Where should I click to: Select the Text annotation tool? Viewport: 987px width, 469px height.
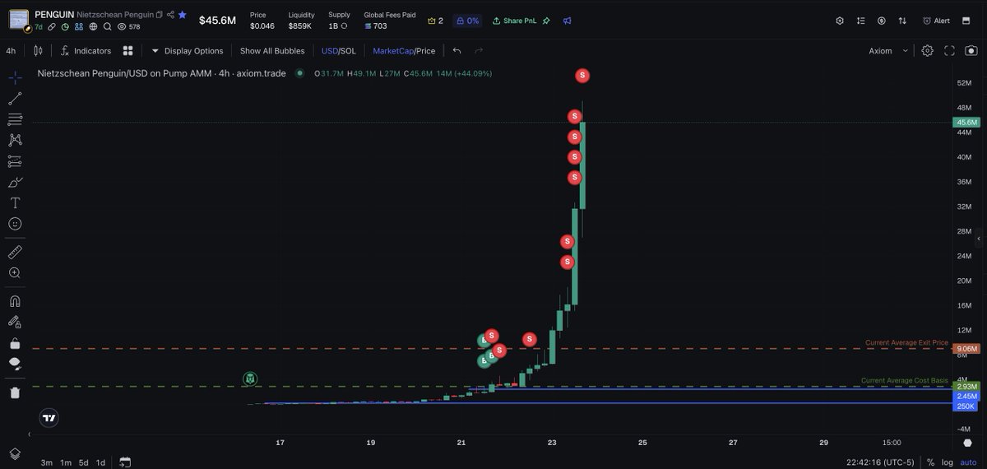pos(15,202)
